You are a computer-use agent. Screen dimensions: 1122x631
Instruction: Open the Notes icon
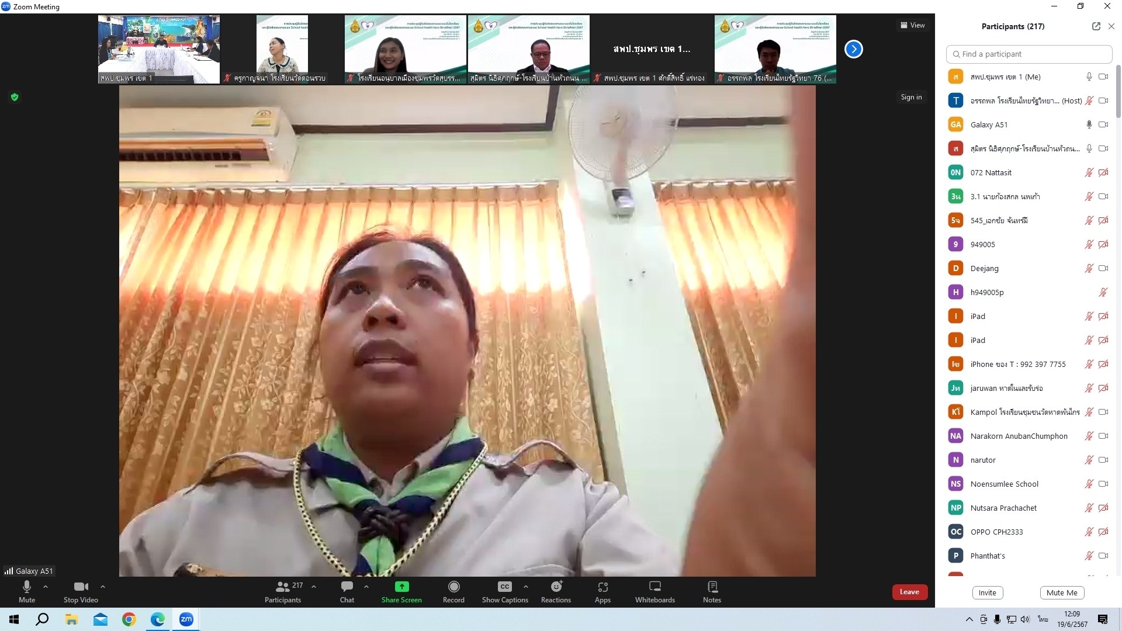(712, 587)
